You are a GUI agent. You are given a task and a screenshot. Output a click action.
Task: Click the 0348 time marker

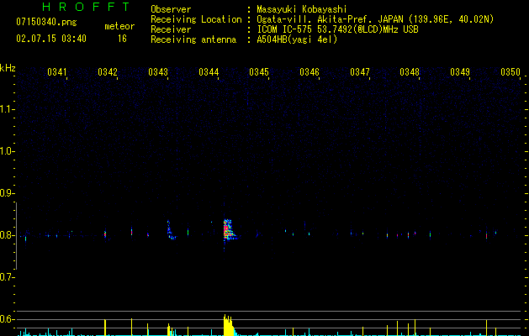coord(410,72)
